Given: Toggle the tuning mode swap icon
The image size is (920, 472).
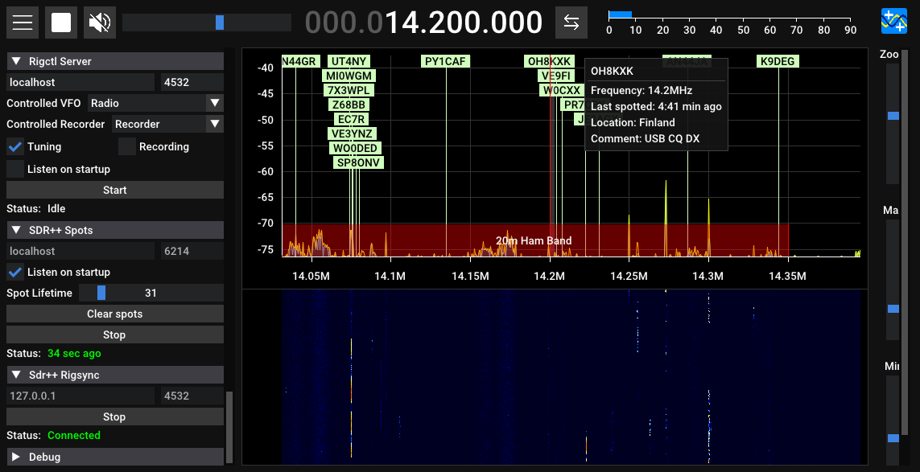Looking at the screenshot, I should click(x=571, y=23).
